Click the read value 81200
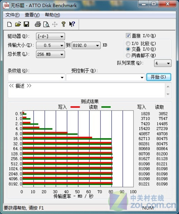The width and height of the screenshot is (179, 214). [162, 154]
